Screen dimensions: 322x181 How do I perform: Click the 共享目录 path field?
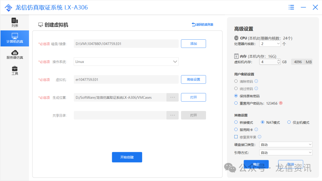(120, 115)
